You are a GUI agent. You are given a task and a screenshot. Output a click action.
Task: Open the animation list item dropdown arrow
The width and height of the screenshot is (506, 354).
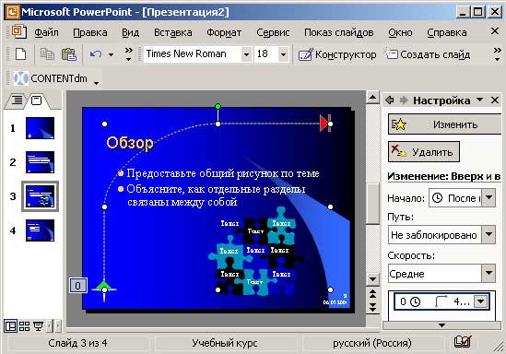[x=481, y=301]
